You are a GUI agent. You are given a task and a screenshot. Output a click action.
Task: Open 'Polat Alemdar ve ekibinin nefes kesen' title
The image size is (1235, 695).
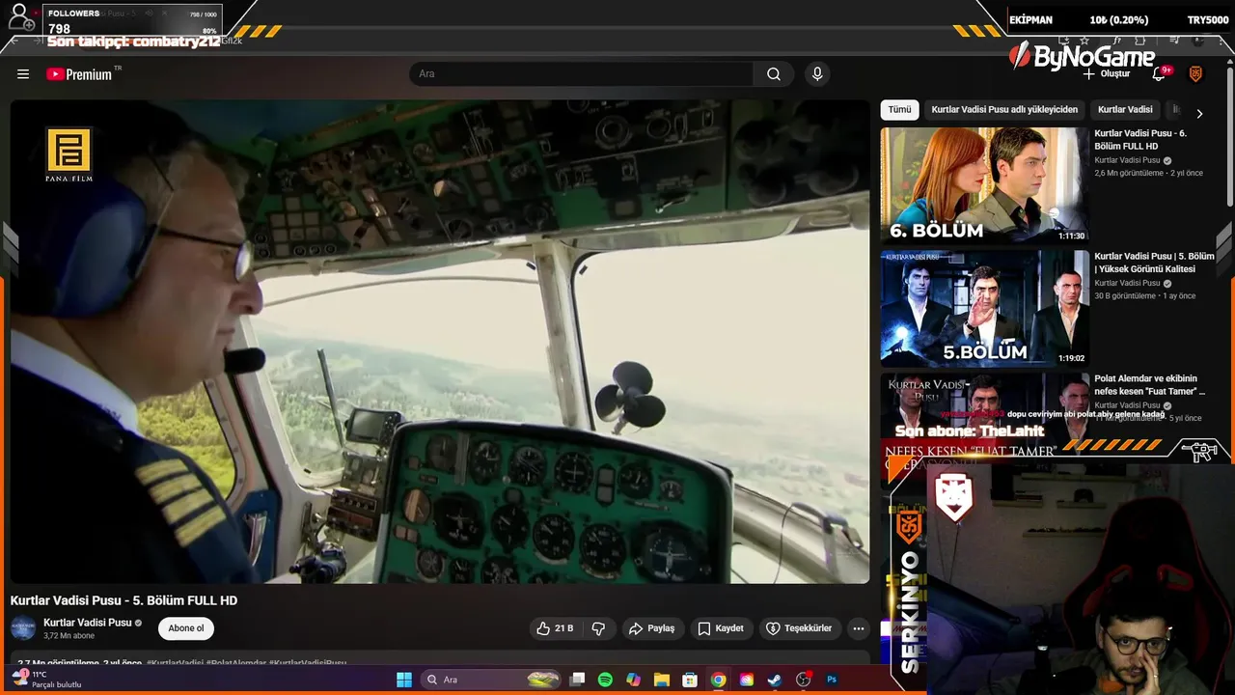click(1149, 385)
